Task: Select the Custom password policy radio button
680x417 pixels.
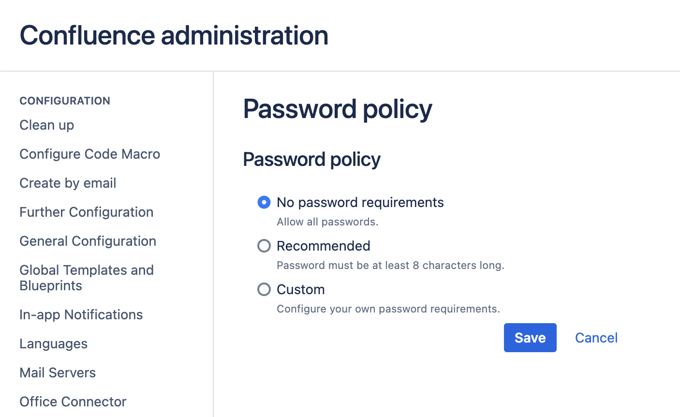Action: 264,289
